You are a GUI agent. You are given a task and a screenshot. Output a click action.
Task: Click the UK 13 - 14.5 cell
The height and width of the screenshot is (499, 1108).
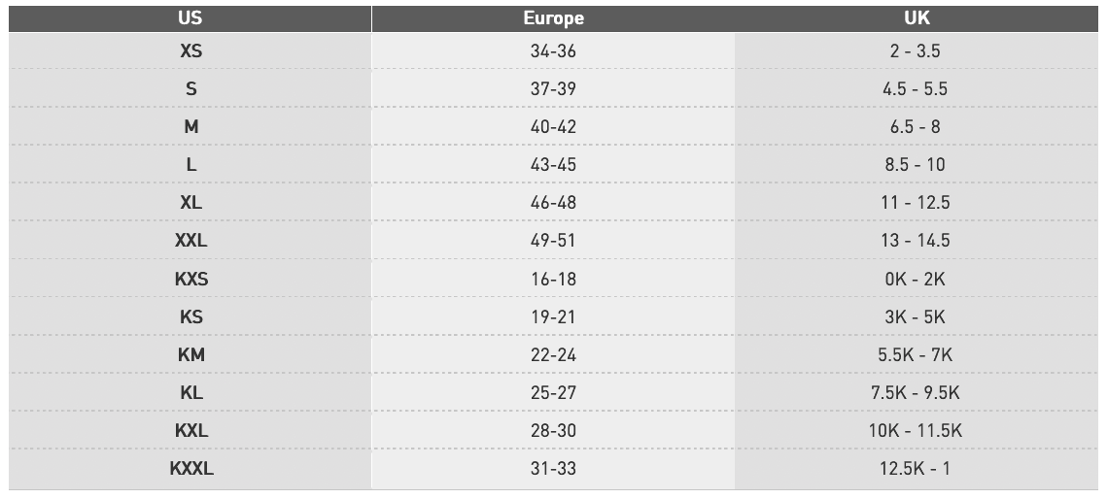(917, 241)
